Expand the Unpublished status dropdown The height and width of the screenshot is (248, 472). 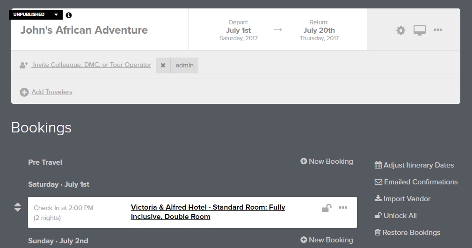click(x=56, y=15)
